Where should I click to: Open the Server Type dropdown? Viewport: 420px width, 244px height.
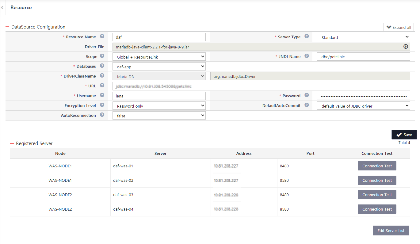pos(363,37)
